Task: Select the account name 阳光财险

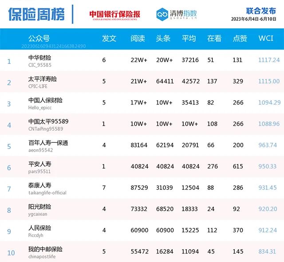Action: (x=39, y=207)
